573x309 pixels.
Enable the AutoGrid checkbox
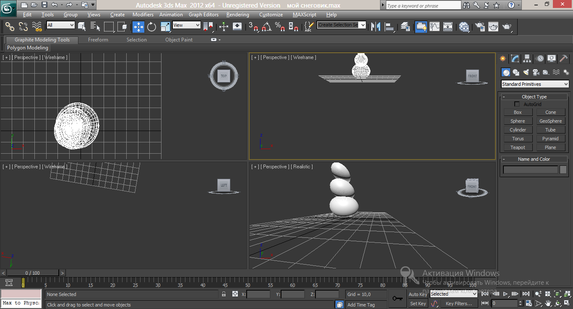click(517, 104)
